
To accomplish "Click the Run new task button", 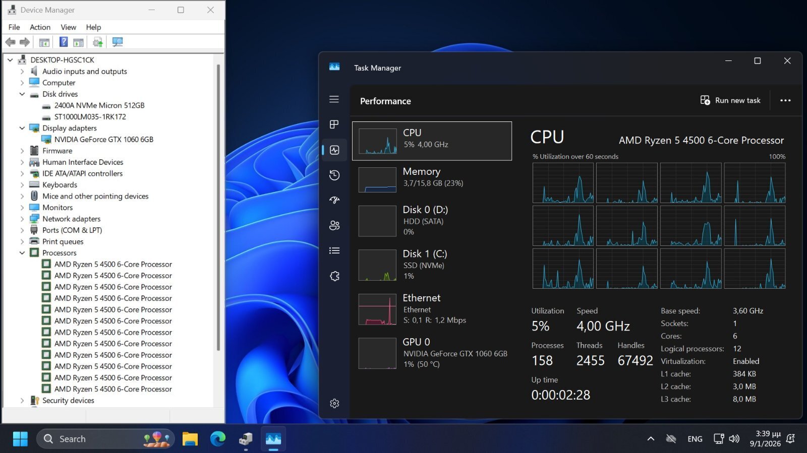I will [x=730, y=100].
